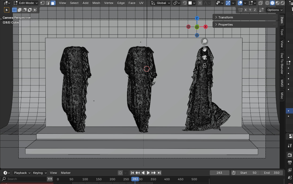Expand the Properties panel
The image size is (293, 184).
click(245, 25)
